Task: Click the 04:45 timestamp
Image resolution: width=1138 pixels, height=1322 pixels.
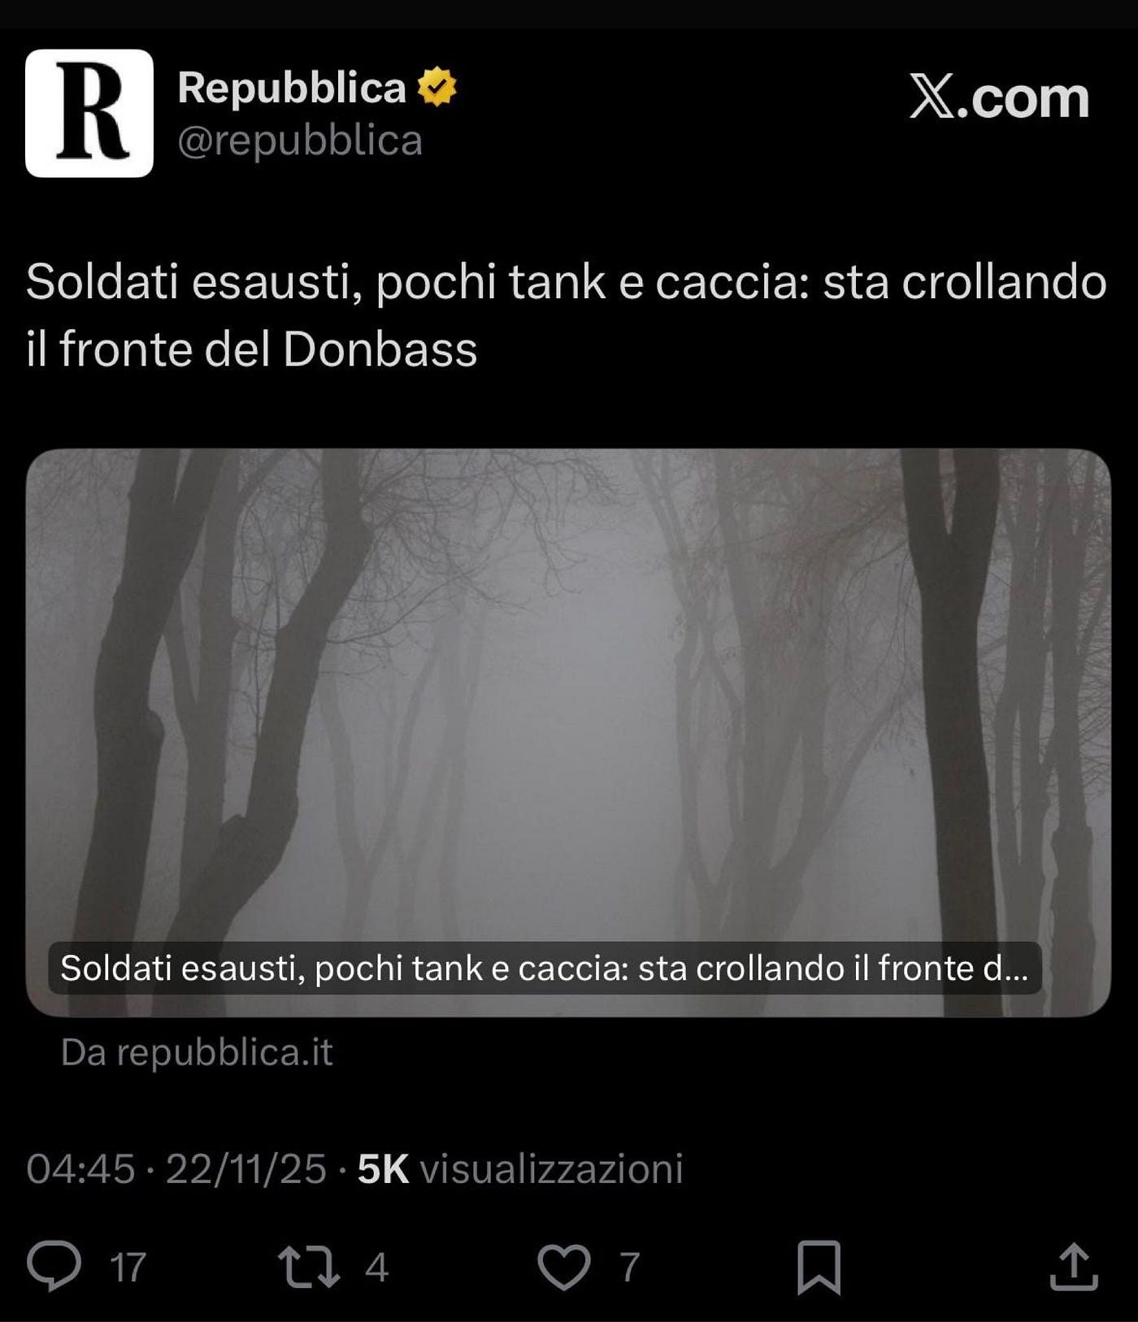Action: point(80,1169)
